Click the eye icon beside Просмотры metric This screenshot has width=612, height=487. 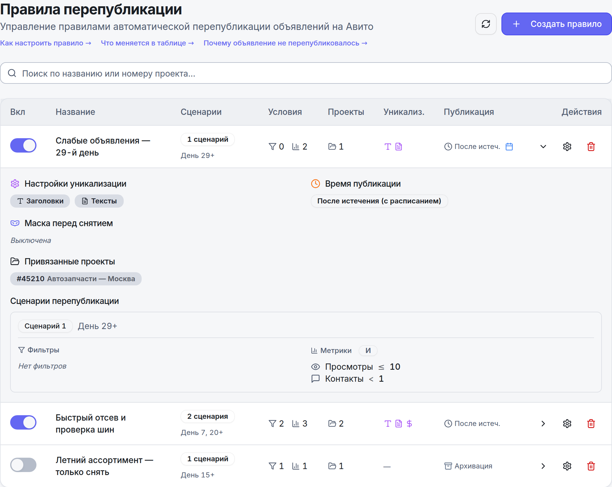click(x=316, y=367)
